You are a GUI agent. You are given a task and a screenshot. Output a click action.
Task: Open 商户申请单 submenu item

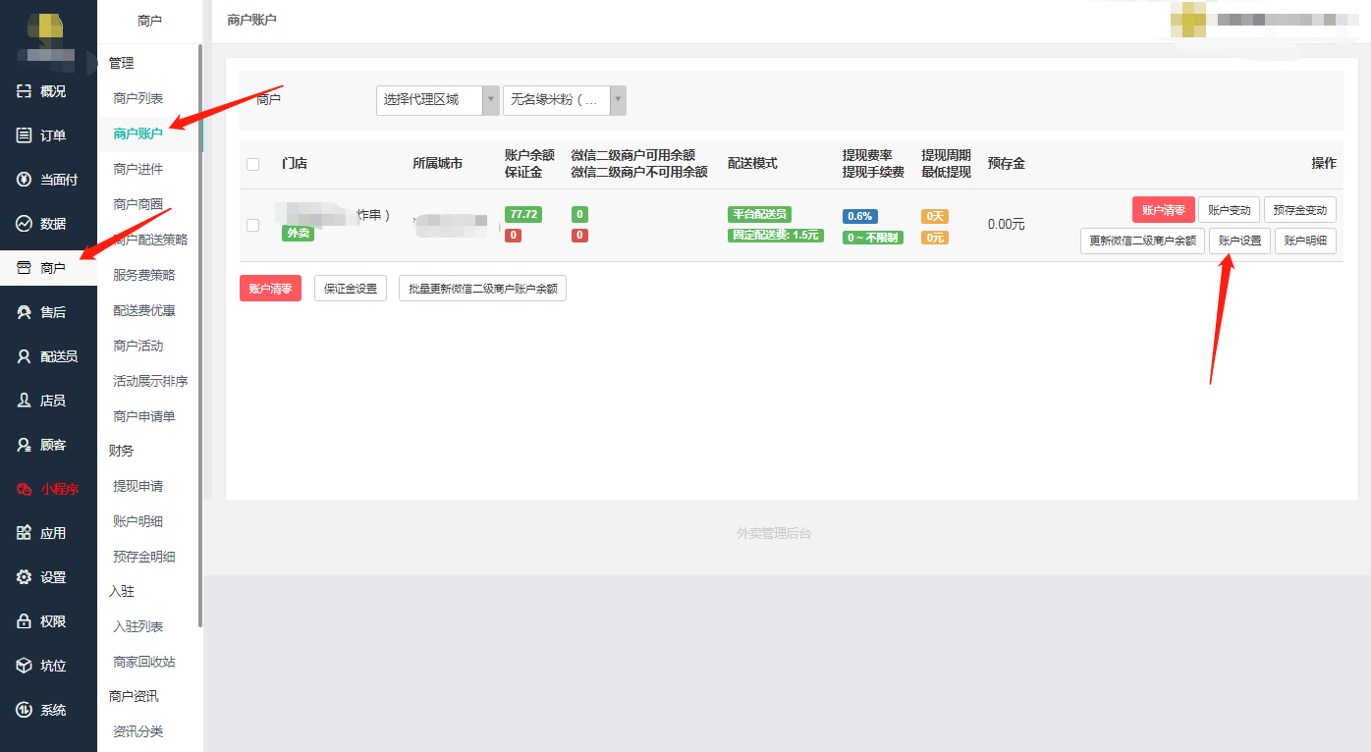(144, 416)
